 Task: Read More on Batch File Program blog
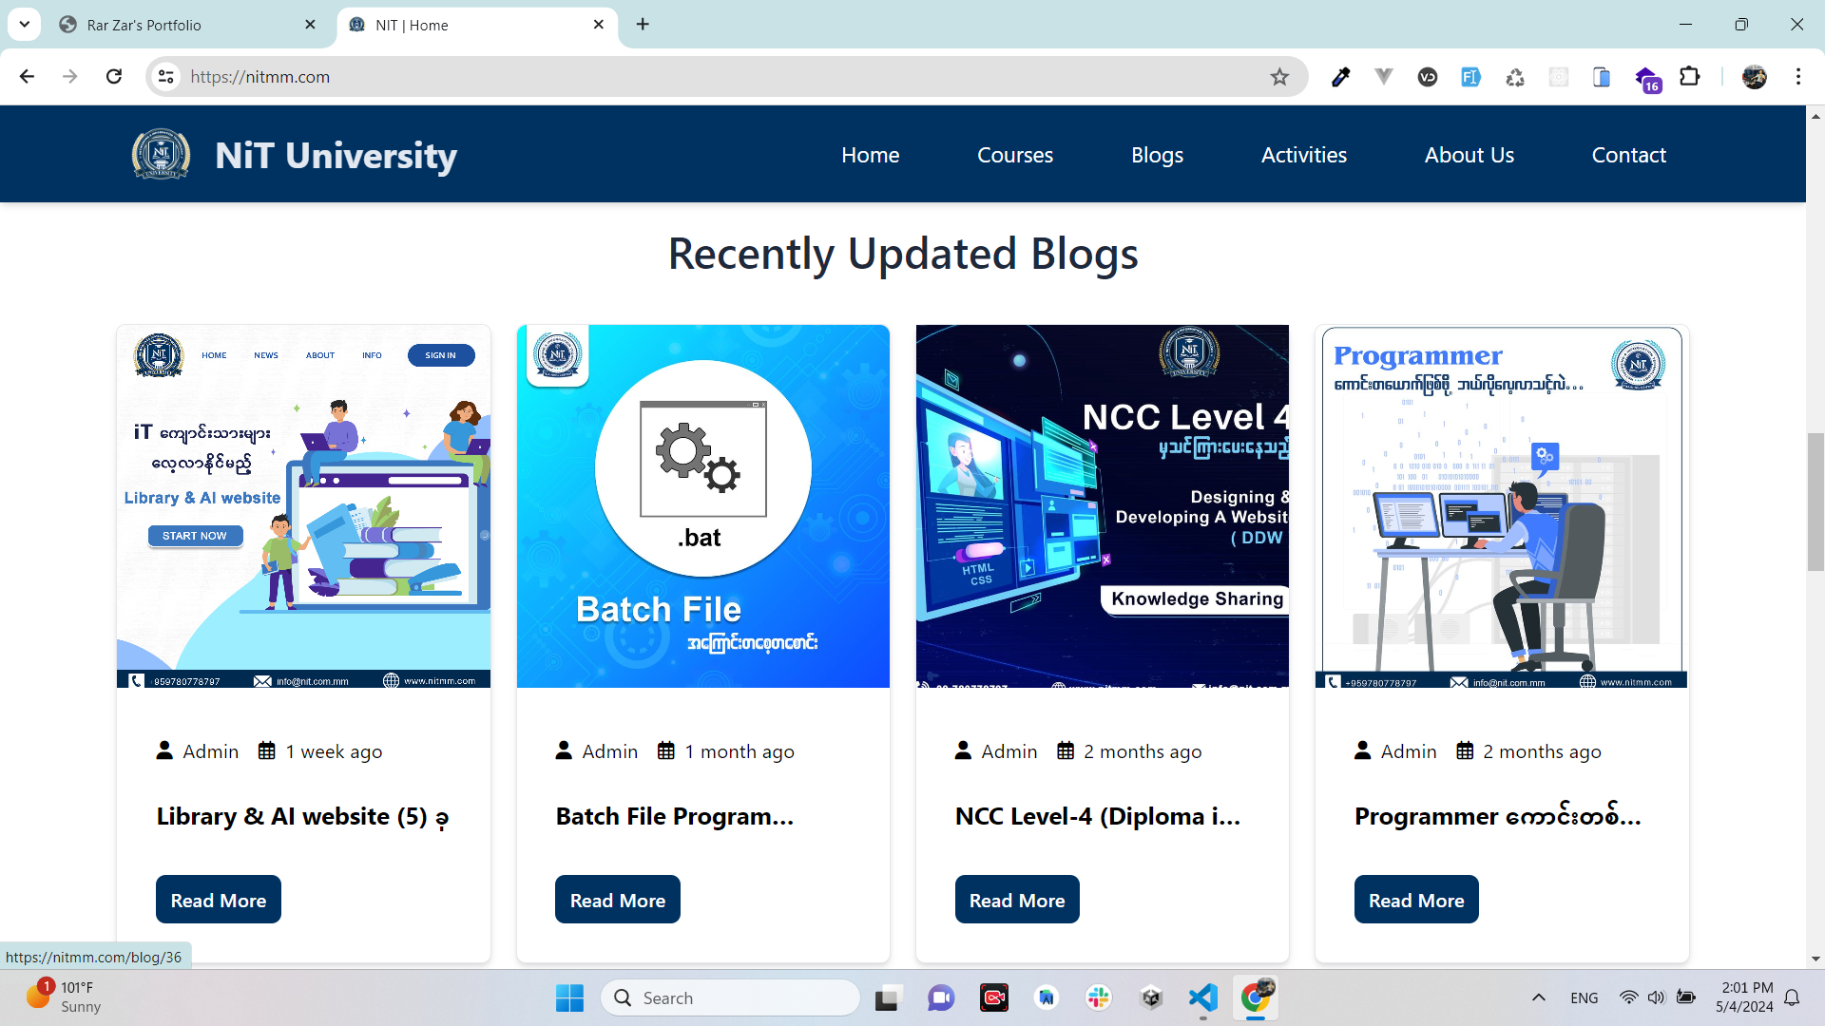[618, 900]
